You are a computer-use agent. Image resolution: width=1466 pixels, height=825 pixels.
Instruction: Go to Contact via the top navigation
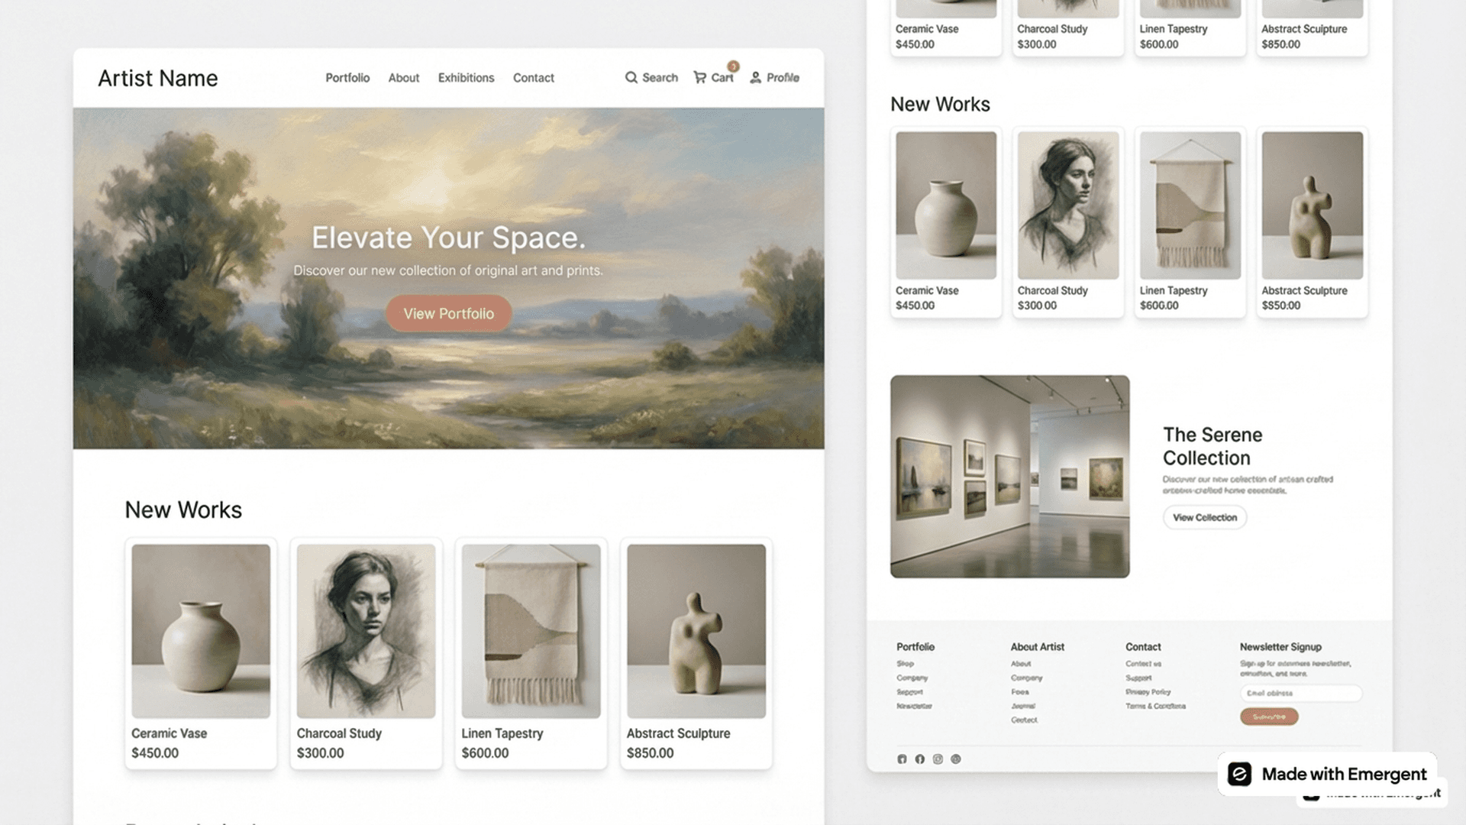click(x=533, y=77)
